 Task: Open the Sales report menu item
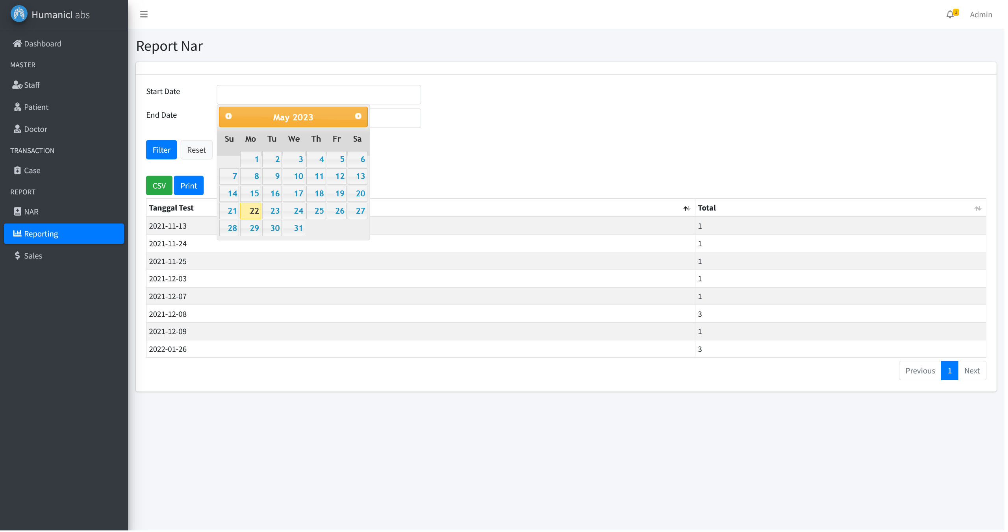point(33,256)
